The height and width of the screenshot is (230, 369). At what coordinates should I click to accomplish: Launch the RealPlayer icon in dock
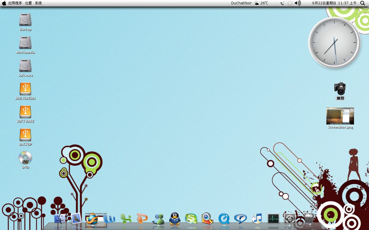pos(240,219)
